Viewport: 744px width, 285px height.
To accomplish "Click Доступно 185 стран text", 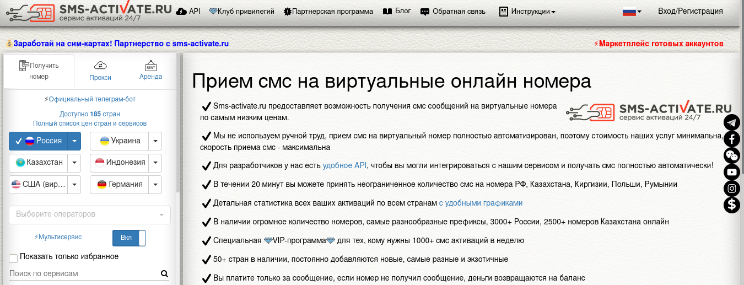I will [x=90, y=114].
